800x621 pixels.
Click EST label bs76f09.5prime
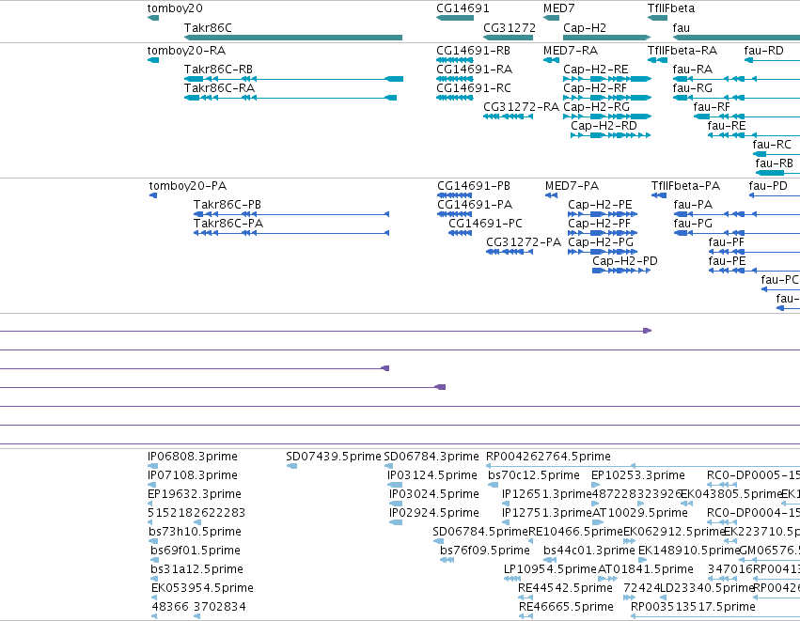[485, 551]
